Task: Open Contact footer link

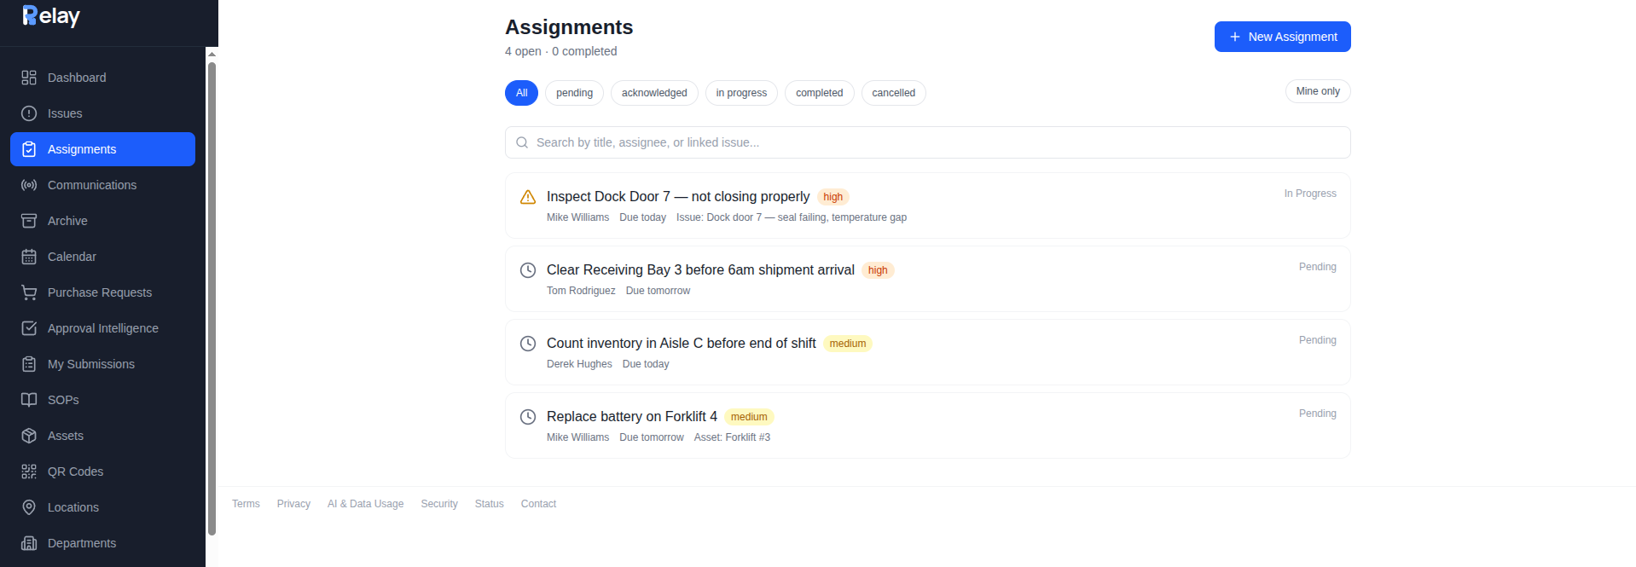Action: click(538, 504)
